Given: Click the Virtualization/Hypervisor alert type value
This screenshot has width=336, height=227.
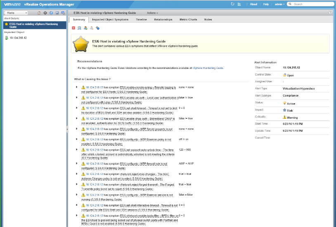Looking at the screenshot, I should pyautogui.click(x=299, y=88).
